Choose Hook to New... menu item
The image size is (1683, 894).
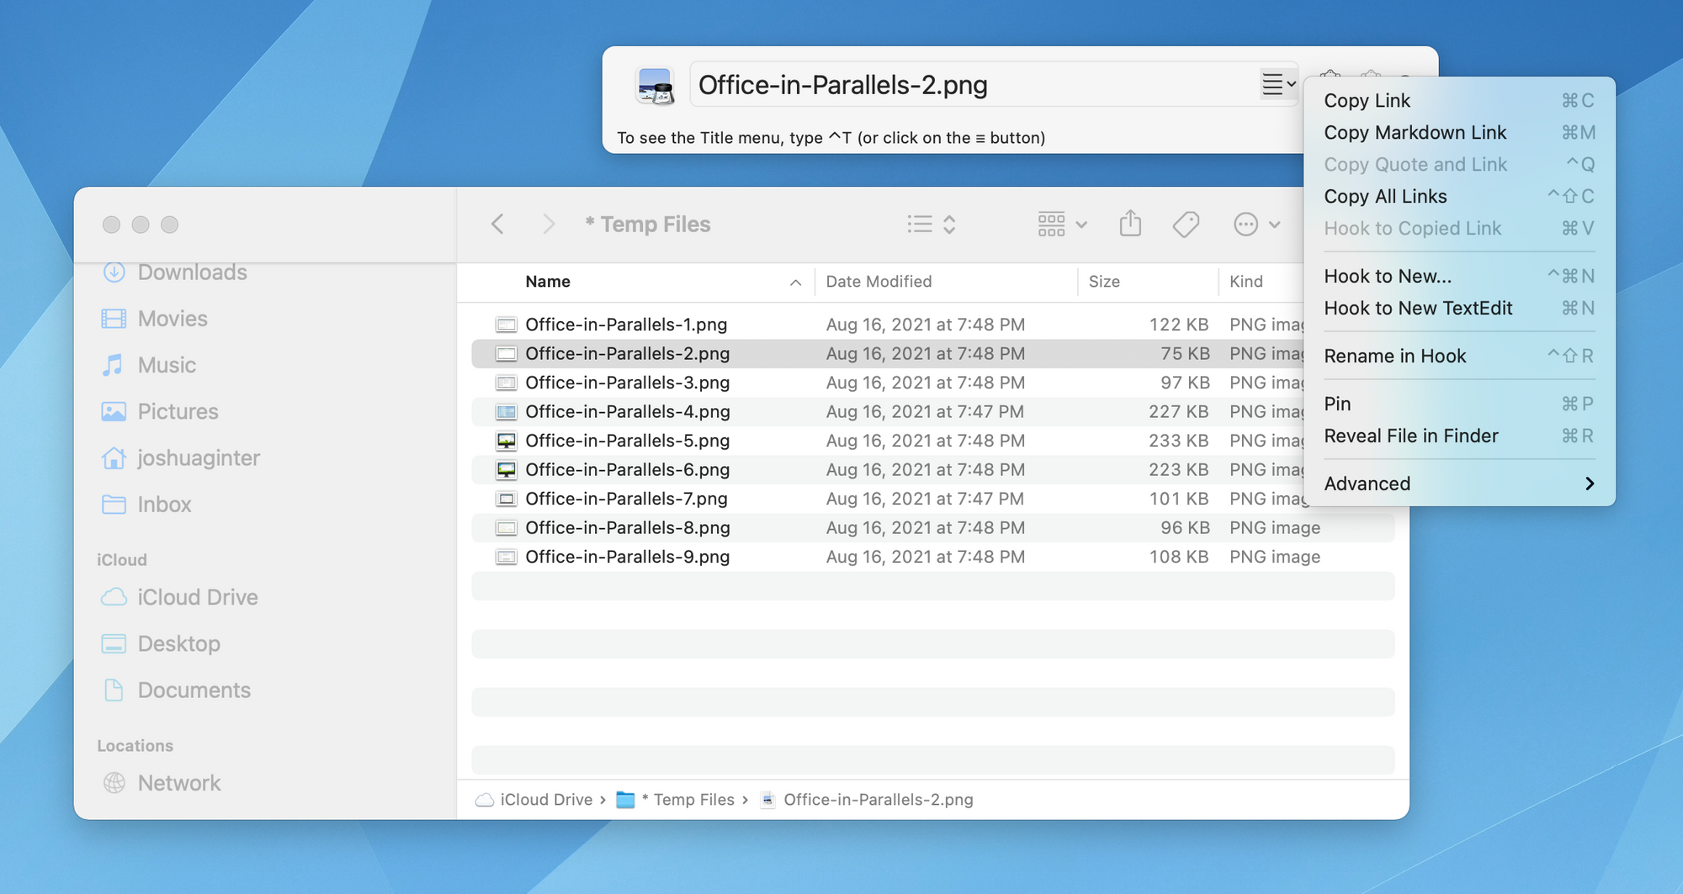tap(1459, 277)
